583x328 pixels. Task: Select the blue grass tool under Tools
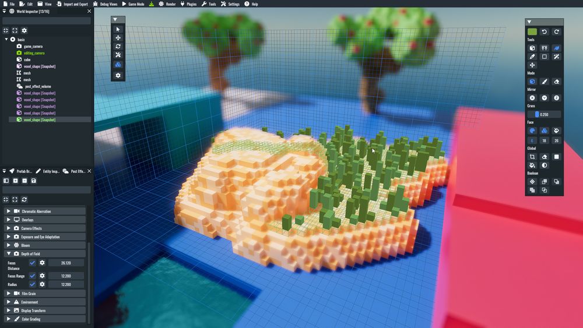557,48
